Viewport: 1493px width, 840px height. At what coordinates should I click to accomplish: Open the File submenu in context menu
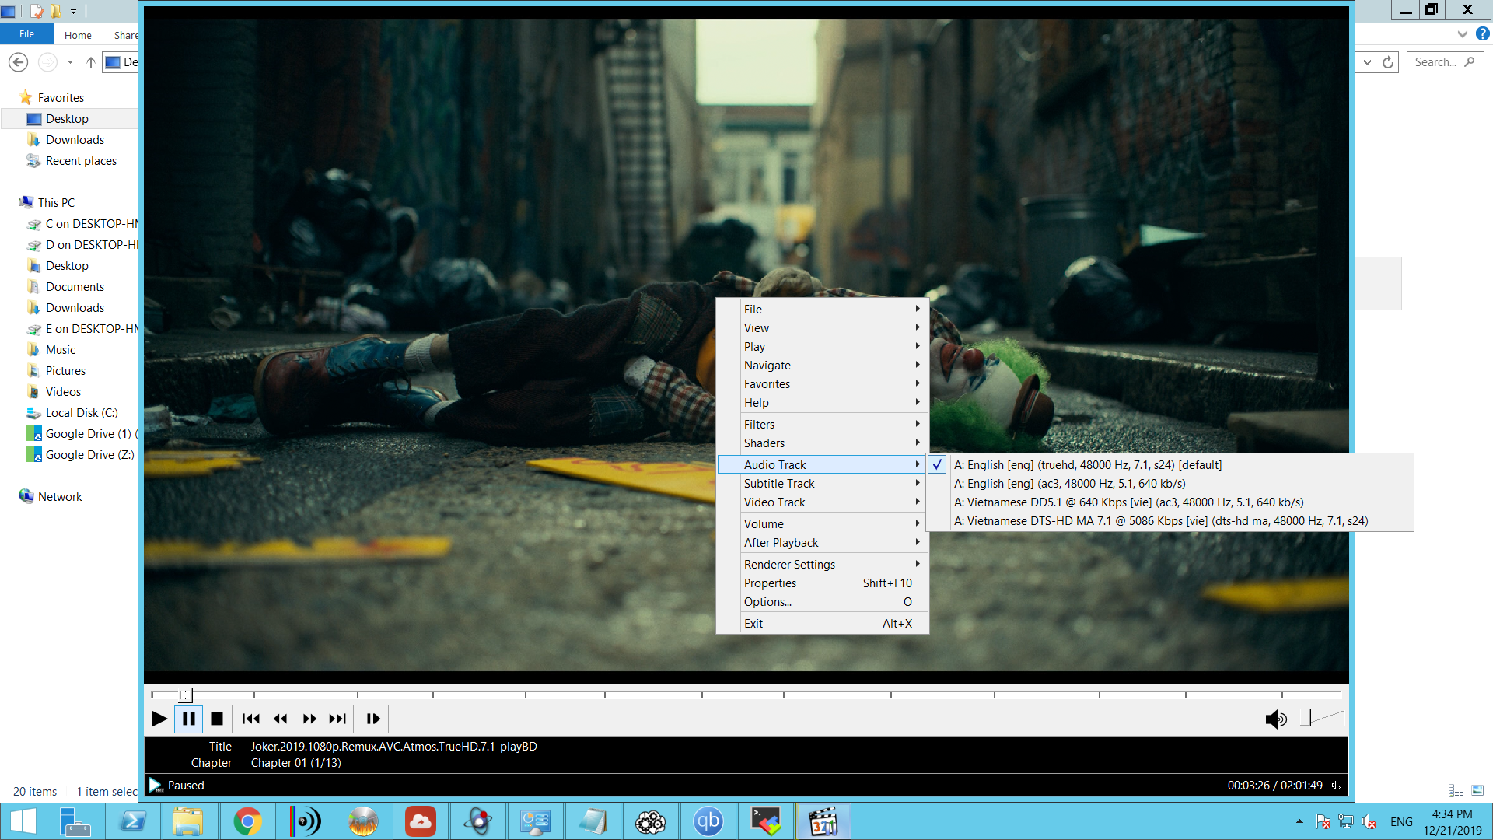(x=822, y=310)
